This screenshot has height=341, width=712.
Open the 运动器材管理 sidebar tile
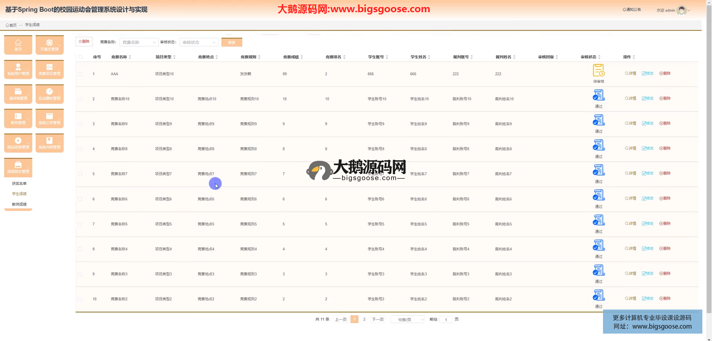(x=49, y=94)
